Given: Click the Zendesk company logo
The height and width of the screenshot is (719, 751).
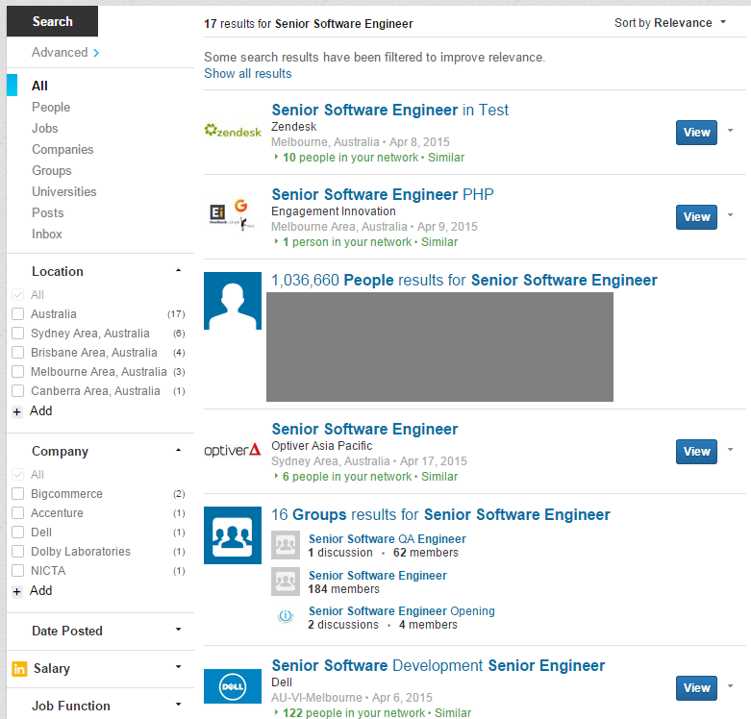Looking at the screenshot, I should pos(233,131).
